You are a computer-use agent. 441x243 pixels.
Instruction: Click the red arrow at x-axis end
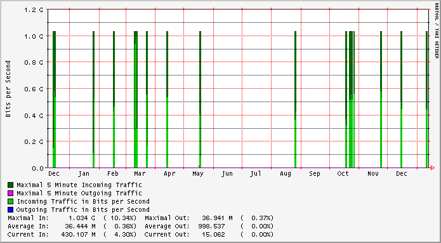pyautogui.click(x=433, y=168)
